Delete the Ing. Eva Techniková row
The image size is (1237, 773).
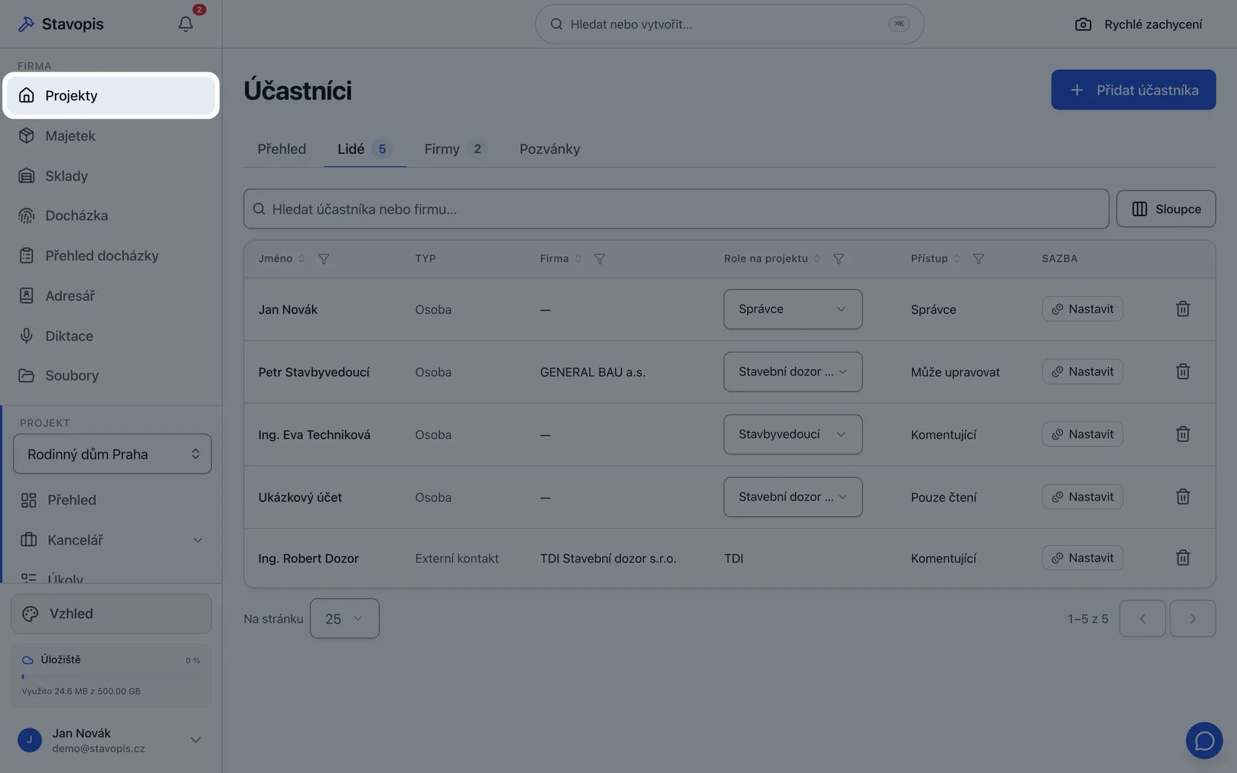pyautogui.click(x=1183, y=434)
